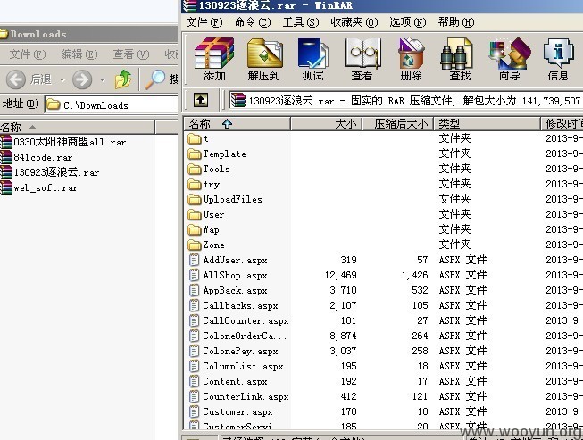Click the Callbacks.aspx file icon

click(x=194, y=305)
